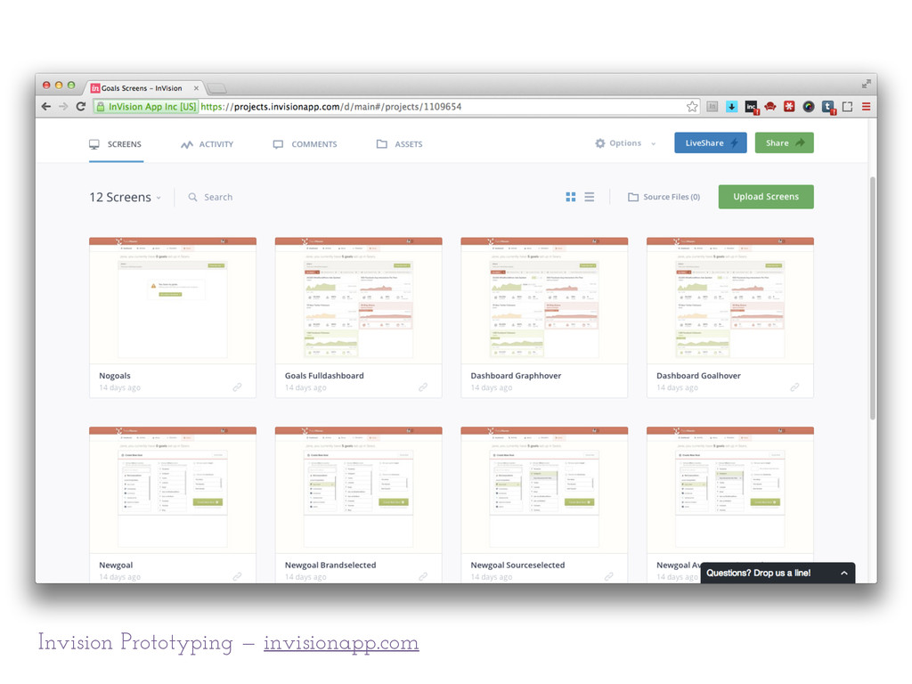Open the Newgoal screen thumbnail
912x684 pixels.
[x=173, y=490]
